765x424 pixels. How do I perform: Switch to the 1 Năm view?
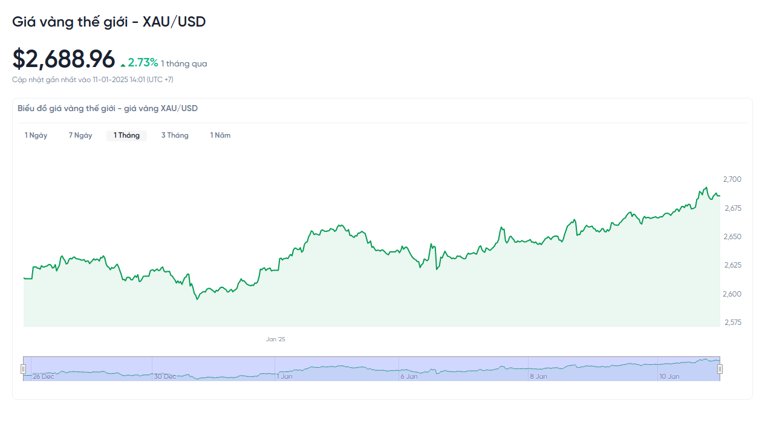(220, 135)
